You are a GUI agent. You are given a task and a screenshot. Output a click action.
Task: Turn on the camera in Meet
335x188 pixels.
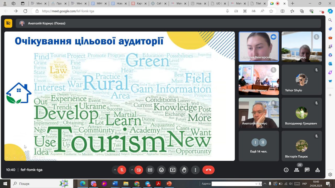[139, 170]
